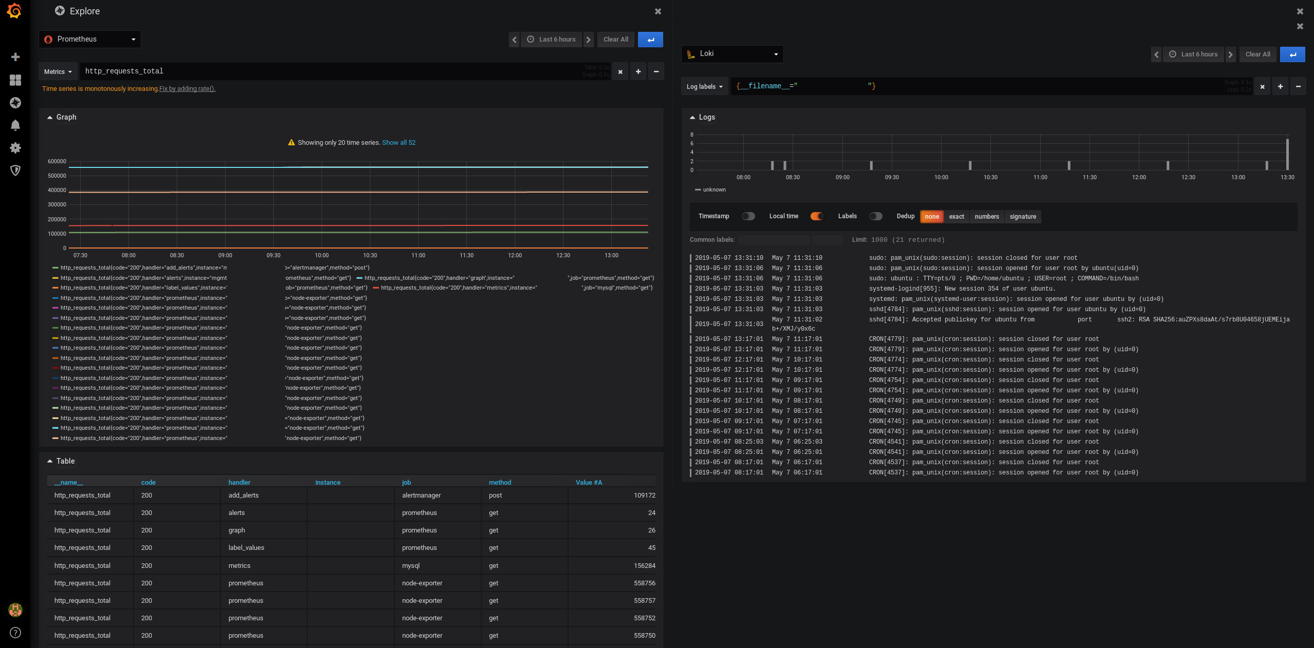The height and width of the screenshot is (648, 1314).
Task: Click the tall 13:30 bar in logs histogram
Action: click(1287, 154)
